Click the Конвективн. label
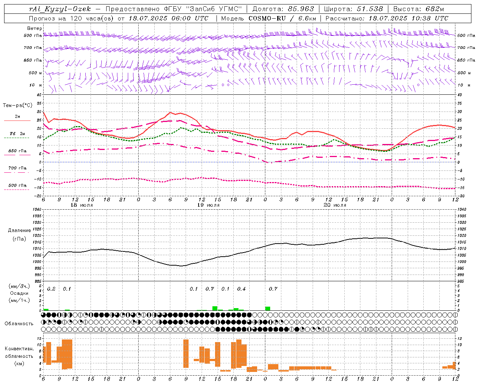 click(19, 349)
